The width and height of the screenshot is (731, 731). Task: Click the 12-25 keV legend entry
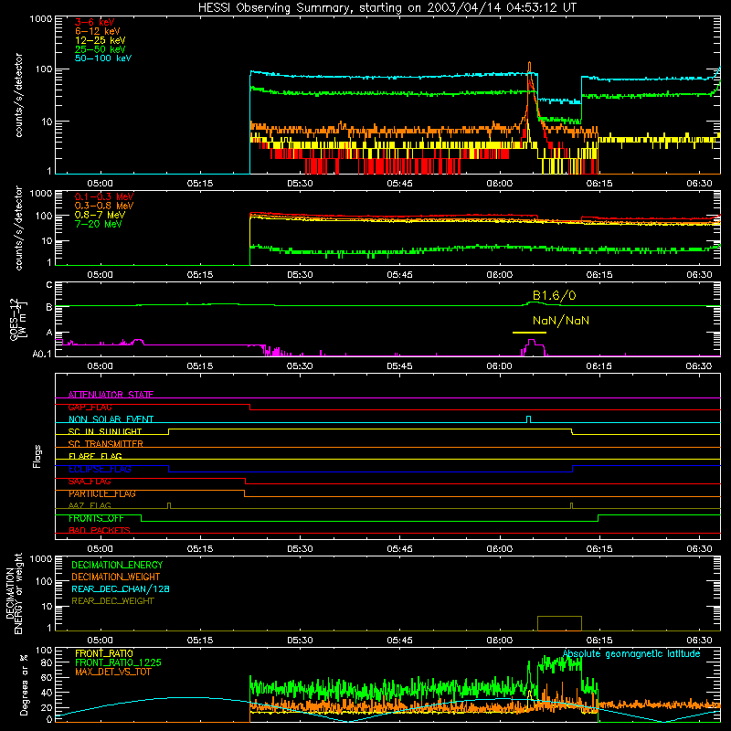coord(100,40)
